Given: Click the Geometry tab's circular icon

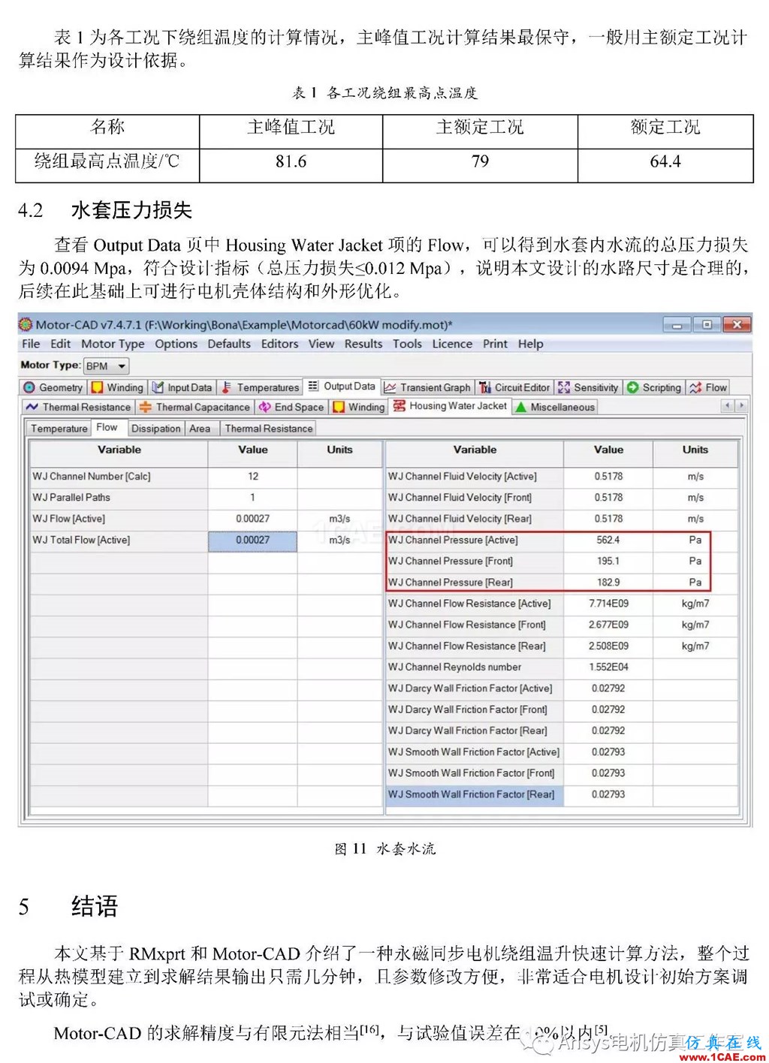Looking at the screenshot, I should pos(29,387).
